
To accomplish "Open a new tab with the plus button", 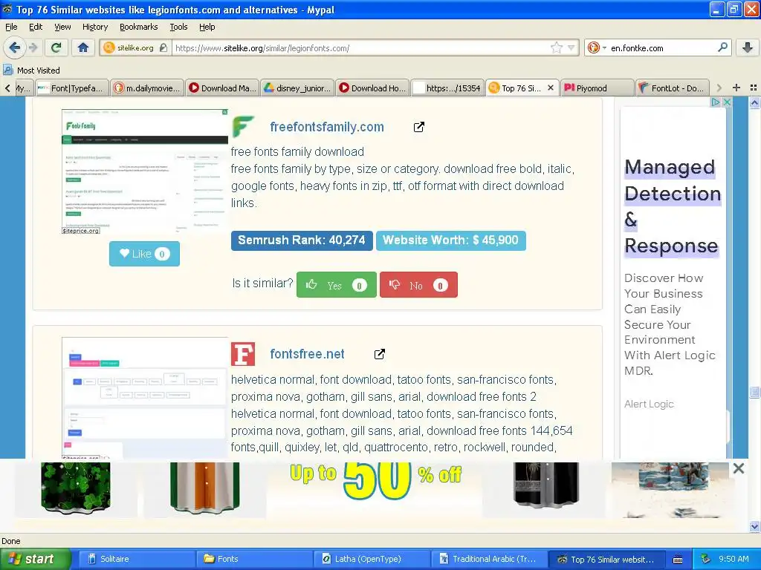I will coord(736,88).
